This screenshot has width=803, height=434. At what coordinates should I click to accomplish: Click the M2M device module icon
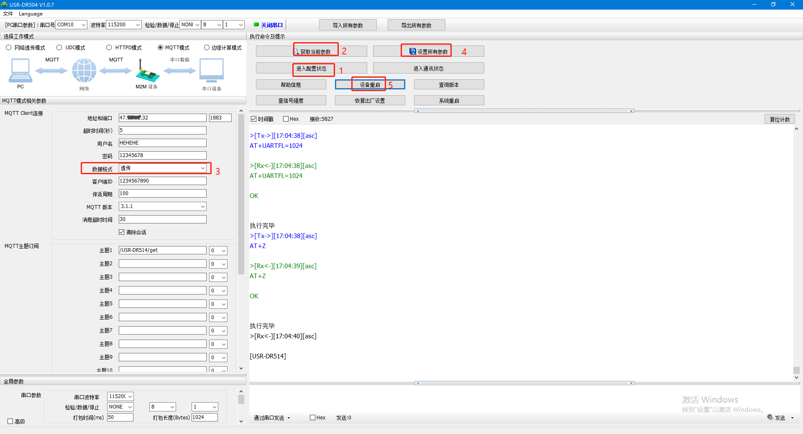pos(147,71)
